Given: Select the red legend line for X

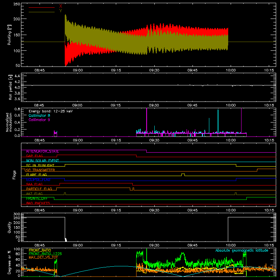Looking at the screenshot, I should click(x=42, y=7).
